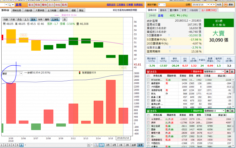Open the 新聞 tab
This screenshot has height=148, width=236.
pos(184,10)
